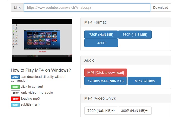
Task: Click the 'How to Play MP4 on Windows?' heading
Action: coord(41,70)
